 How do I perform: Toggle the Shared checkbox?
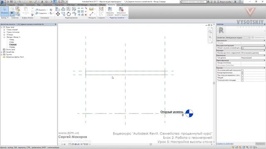[x=242, y=78]
